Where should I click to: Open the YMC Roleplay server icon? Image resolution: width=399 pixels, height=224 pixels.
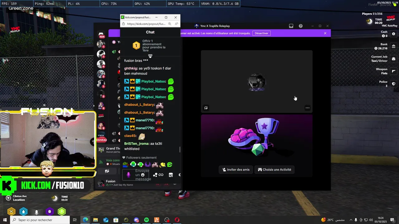101,116
